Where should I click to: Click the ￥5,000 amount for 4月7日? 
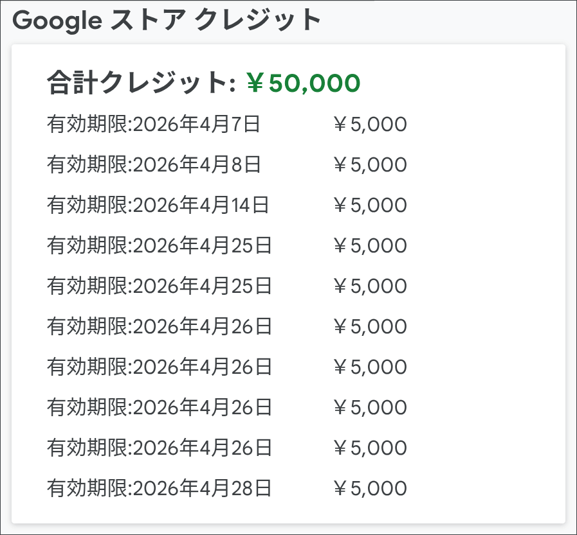(x=370, y=125)
